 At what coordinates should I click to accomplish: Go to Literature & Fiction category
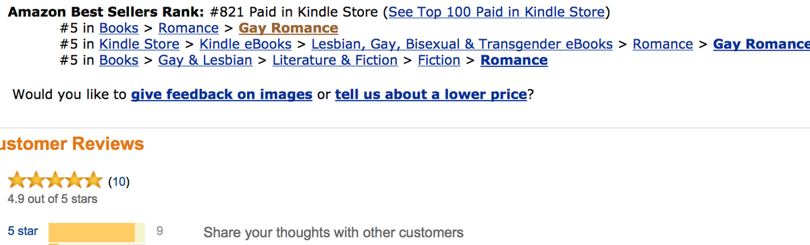click(x=335, y=60)
